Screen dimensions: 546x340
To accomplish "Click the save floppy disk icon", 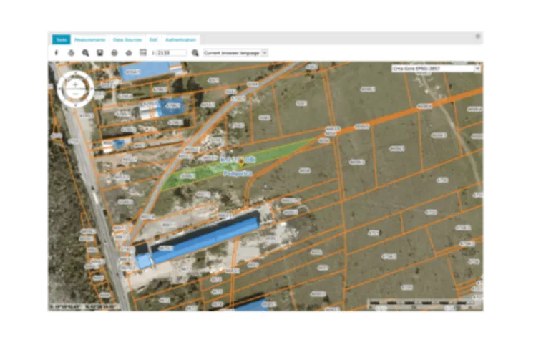I will point(100,53).
